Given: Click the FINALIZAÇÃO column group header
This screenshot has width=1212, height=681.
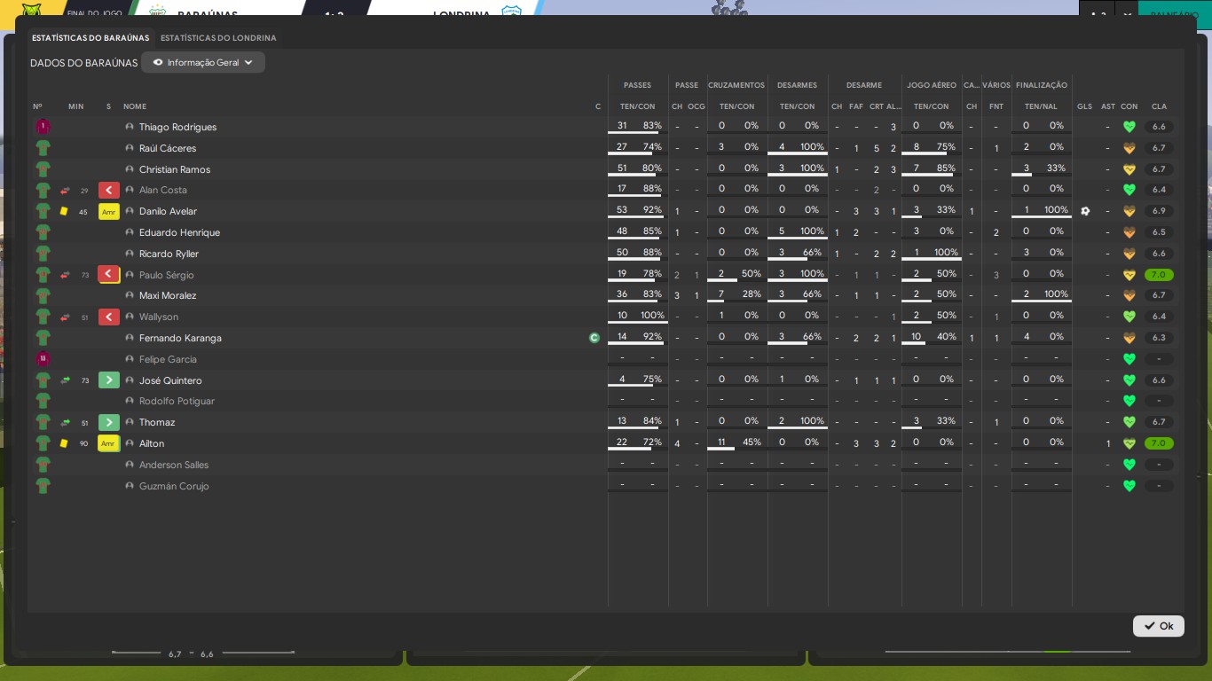Looking at the screenshot, I should pos(1042,85).
